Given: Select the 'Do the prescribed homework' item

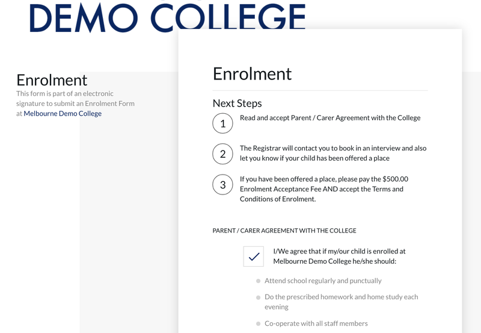Looking at the screenshot, I should (341, 302).
